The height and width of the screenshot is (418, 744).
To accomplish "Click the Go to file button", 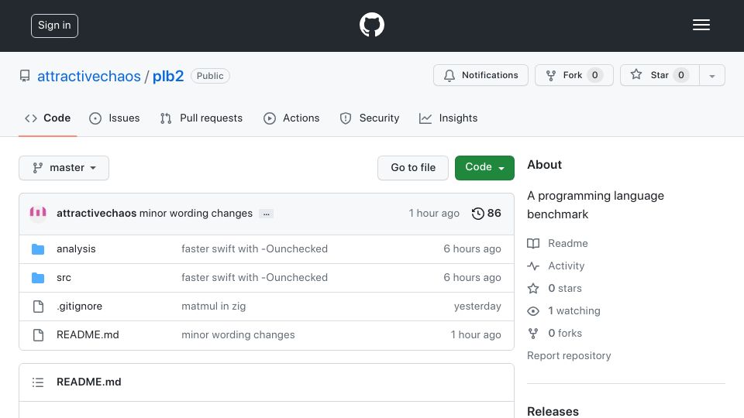I will point(413,168).
